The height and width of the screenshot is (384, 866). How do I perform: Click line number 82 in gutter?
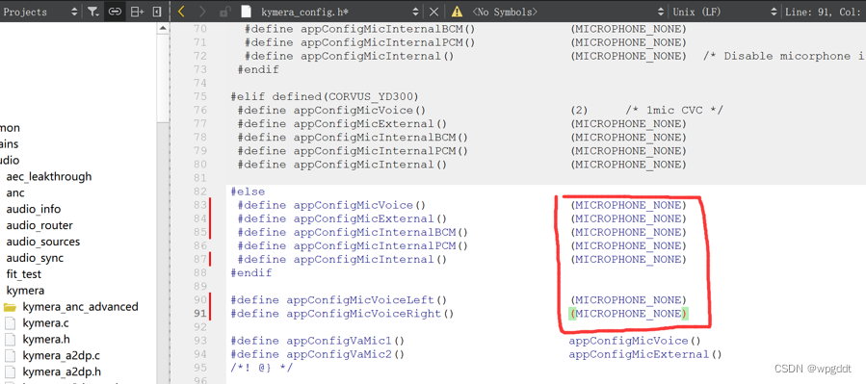(x=199, y=192)
